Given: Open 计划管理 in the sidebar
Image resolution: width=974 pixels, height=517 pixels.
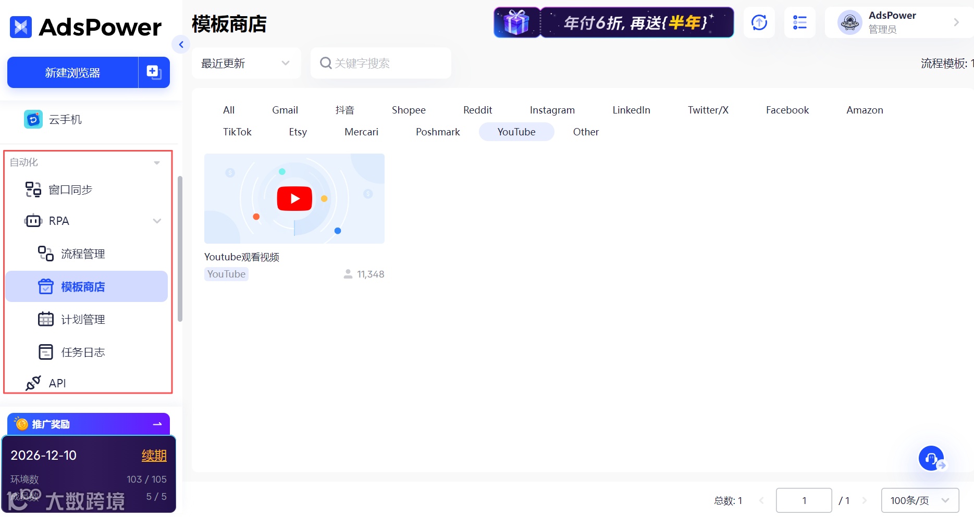Looking at the screenshot, I should pos(87,319).
